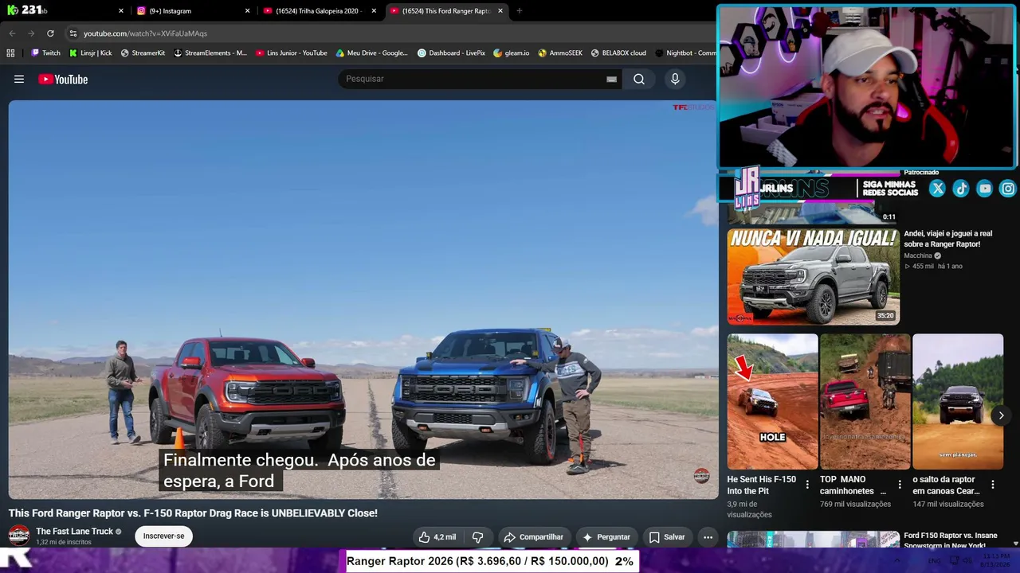Open the BELABOX cloud bookmark
Image resolution: width=1020 pixels, height=573 pixels.
tap(618, 53)
